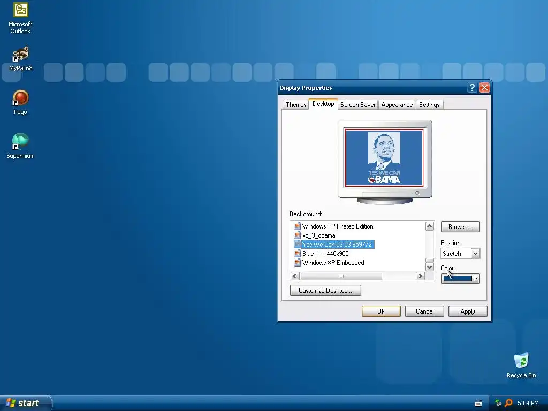Click the file icon beside Windows XP Pirated Edition

298,226
